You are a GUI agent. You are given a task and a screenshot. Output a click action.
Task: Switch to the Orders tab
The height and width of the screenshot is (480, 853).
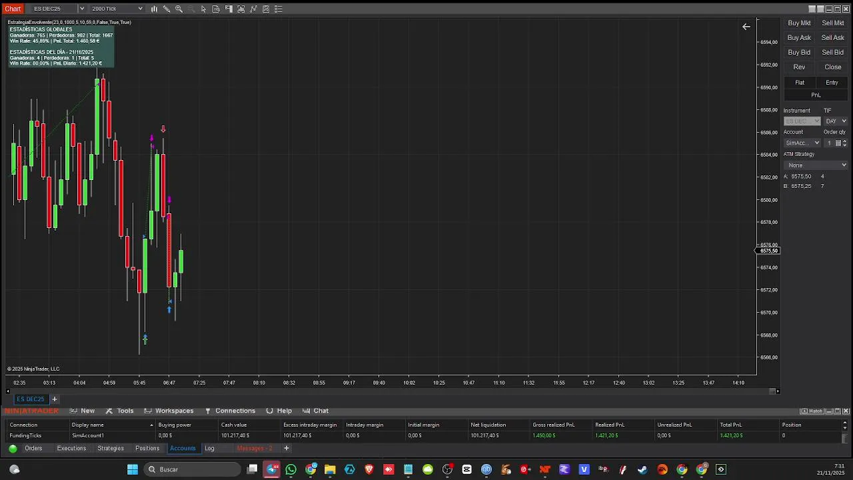33,449
